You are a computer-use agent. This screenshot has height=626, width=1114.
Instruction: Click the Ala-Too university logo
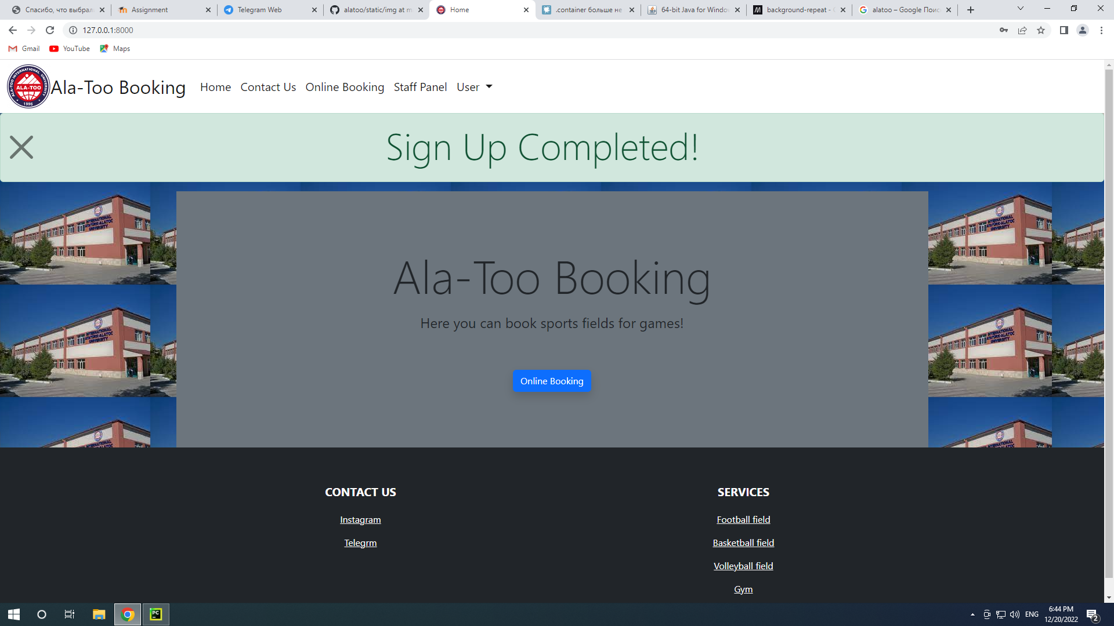28,86
